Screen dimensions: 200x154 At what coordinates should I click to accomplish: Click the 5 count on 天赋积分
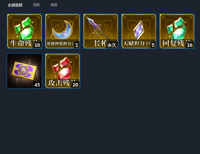pyautogui.click(x=153, y=45)
